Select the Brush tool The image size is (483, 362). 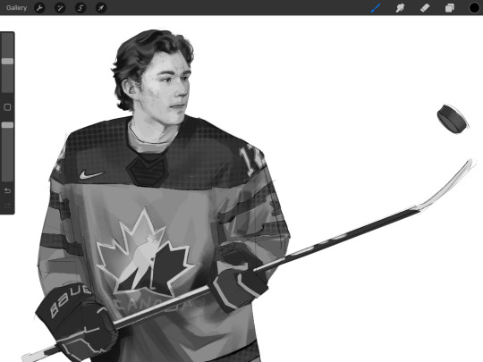(x=376, y=8)
